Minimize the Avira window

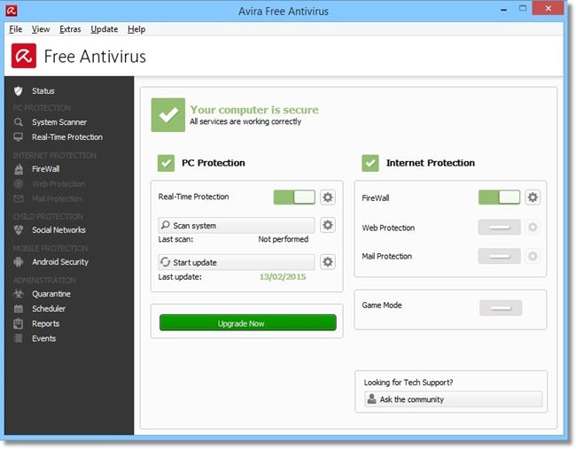[x=504, y=10]
